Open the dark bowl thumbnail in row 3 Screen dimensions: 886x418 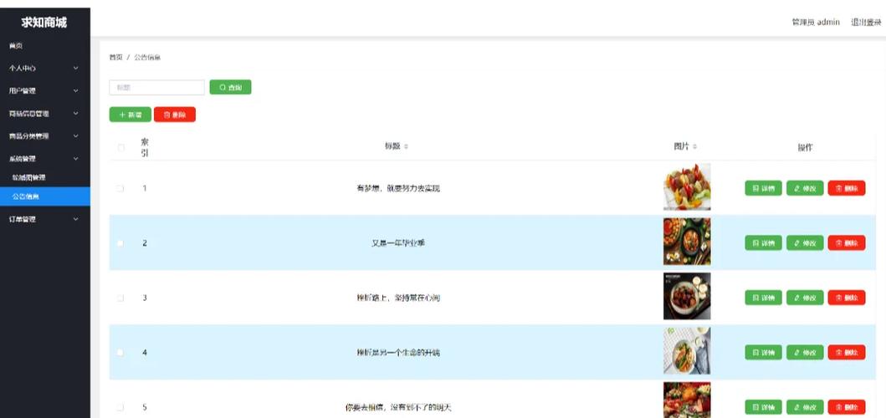tap(687, 297)
